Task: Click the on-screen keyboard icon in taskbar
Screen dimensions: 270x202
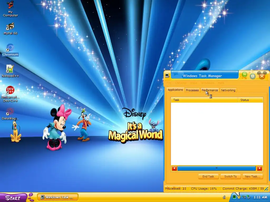Action: pyautogui.click(x=224, y=197)
